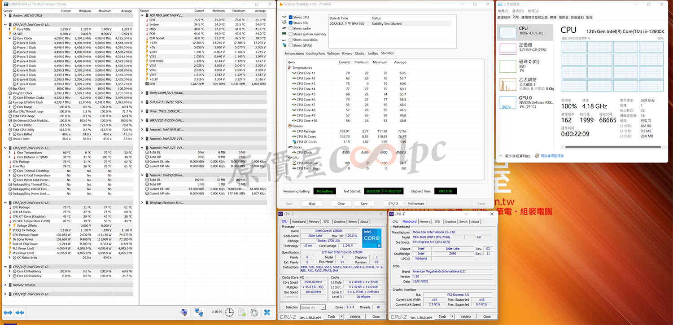The height and width of the screenshot is (325, 673).
Task: Open HWiNFO sensor search magnifier icon
Action: coord(184,312)
